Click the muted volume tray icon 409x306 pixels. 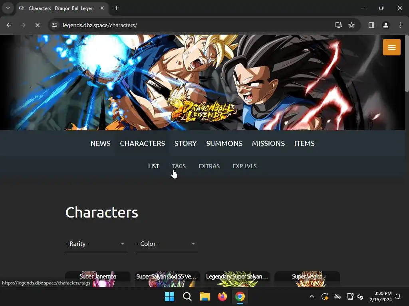pos(360,296)
